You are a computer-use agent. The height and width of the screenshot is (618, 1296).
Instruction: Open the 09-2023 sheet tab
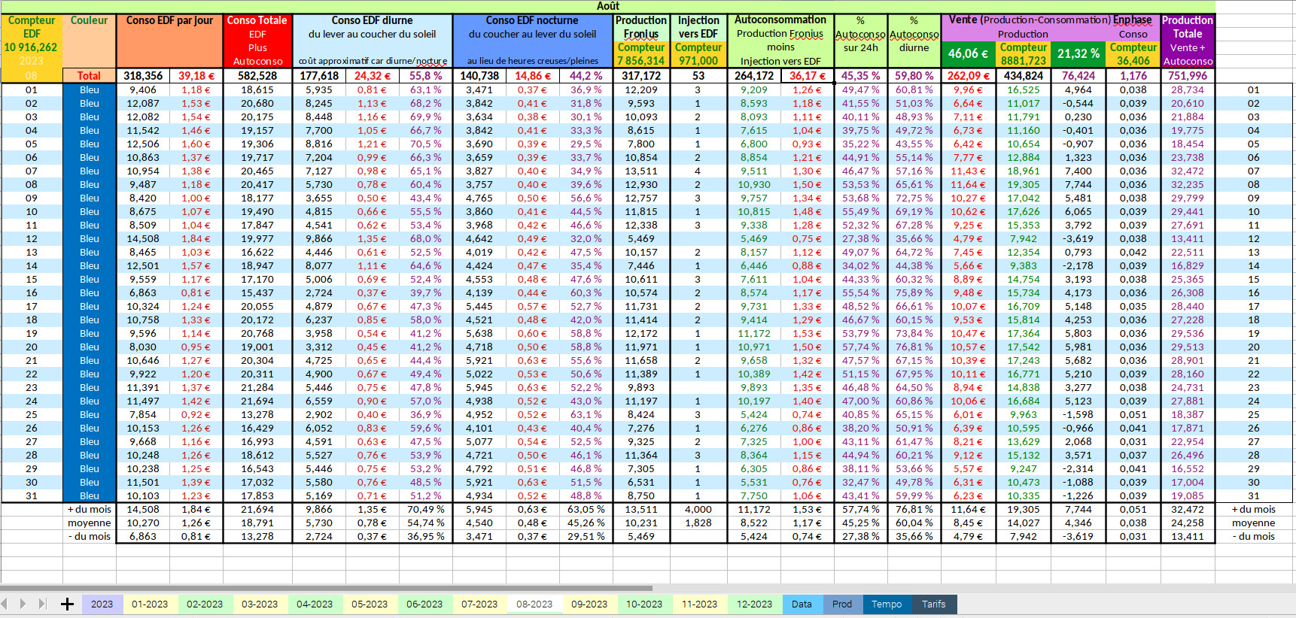coord(589,604)
